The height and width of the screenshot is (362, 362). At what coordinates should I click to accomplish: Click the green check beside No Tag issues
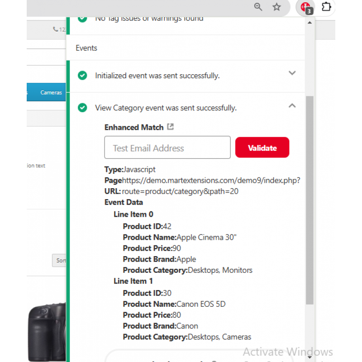pyautogui.click(x=82, y=19)
